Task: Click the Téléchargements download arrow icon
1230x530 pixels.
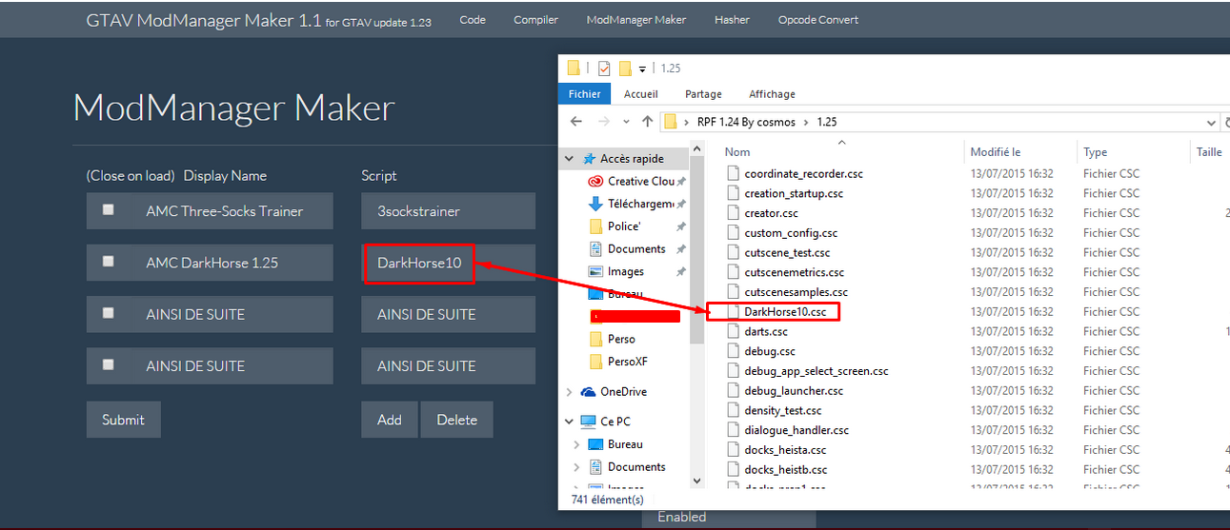Action: pyautogui.click(x=595, y=204)
